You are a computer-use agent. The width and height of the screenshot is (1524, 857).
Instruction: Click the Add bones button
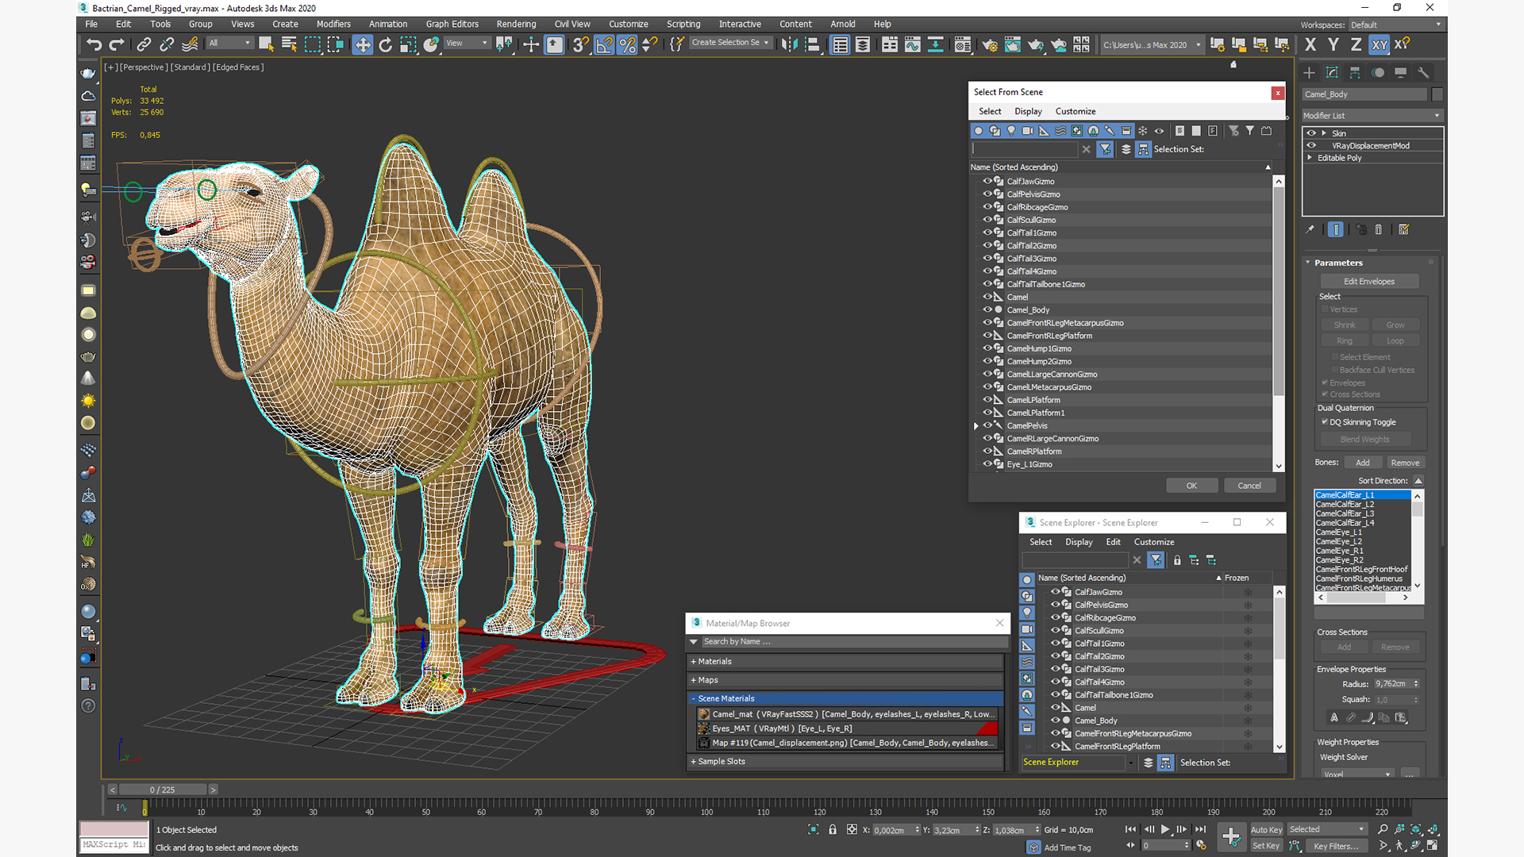click(1363, 463)
